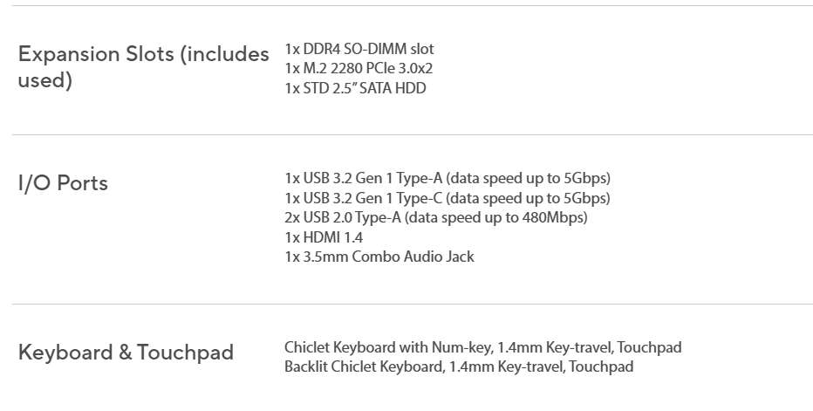Viewport: 813px width, 411px height.
Task: Click the USB 3.2 Gen 1 Type-A line
Action: point(447,178)
